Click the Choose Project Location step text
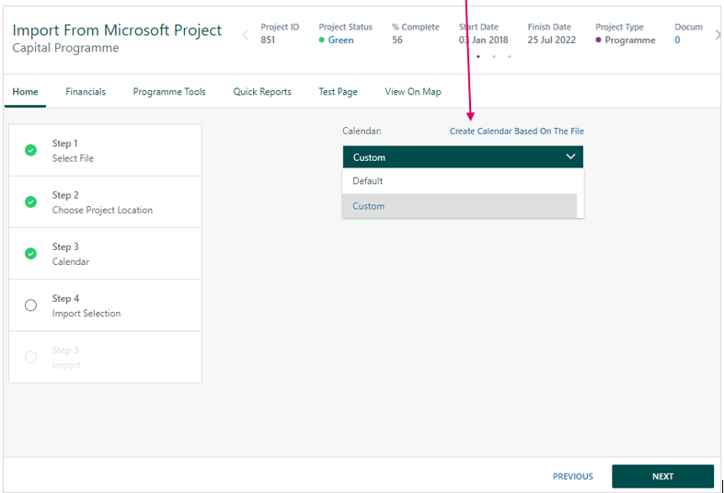 click(x=102, y=210)
